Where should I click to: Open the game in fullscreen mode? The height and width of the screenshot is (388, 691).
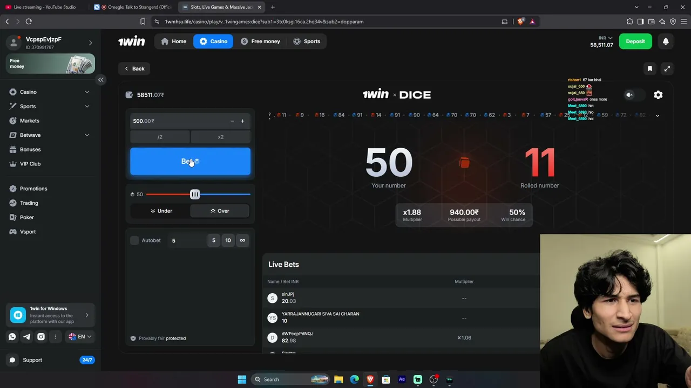coord(667,68)
